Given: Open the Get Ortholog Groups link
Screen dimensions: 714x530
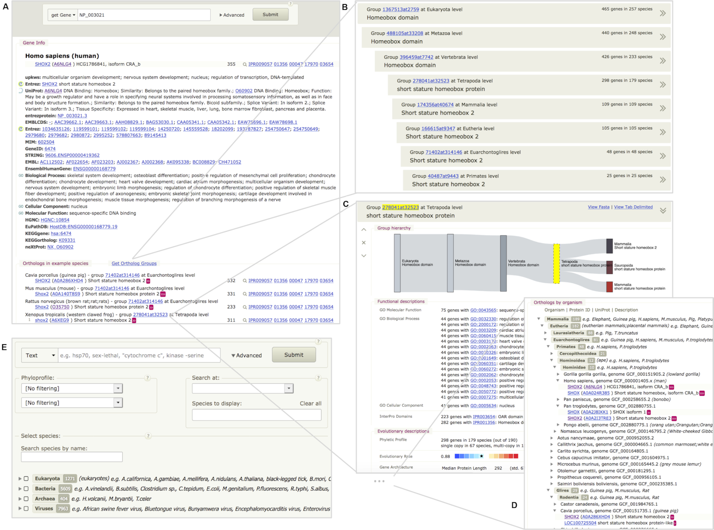Looking at the screenshot, I should [134, 264].
